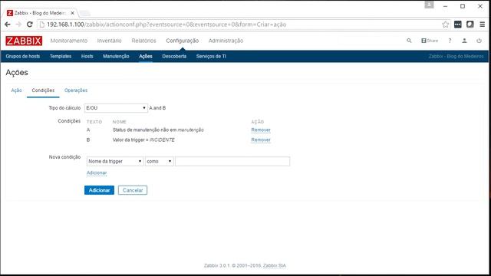Click the new condition value text field

232,162
